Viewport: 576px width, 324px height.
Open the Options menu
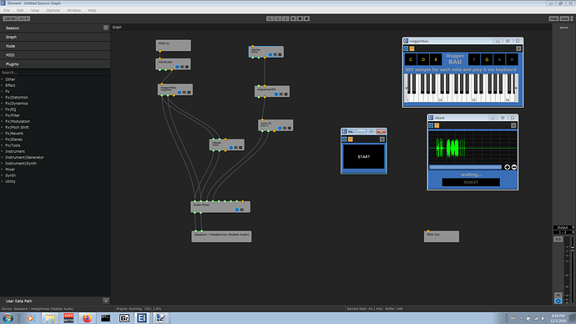[53, 10]
